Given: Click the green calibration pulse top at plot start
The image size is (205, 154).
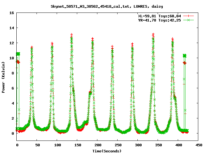Looking at the screenshot, I should point(18,54).
